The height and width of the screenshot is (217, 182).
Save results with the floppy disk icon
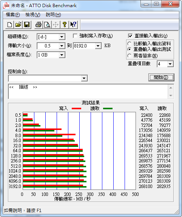[x=27, y=25]
